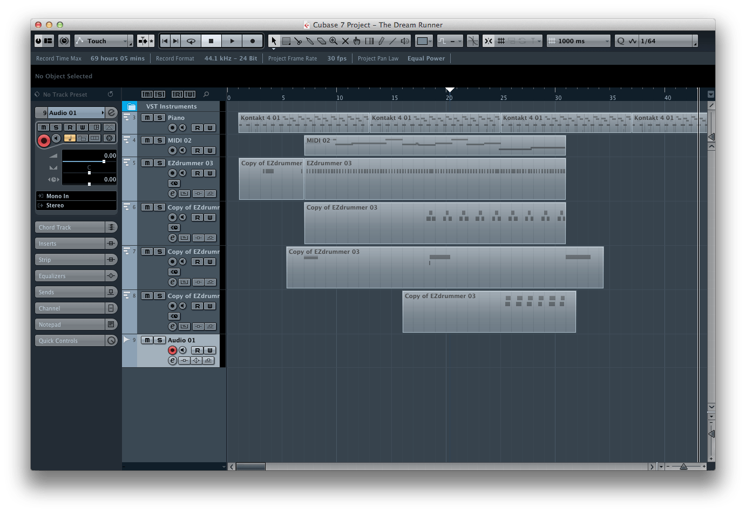Click the VST Instruments folder icon

tap(131, 106)
